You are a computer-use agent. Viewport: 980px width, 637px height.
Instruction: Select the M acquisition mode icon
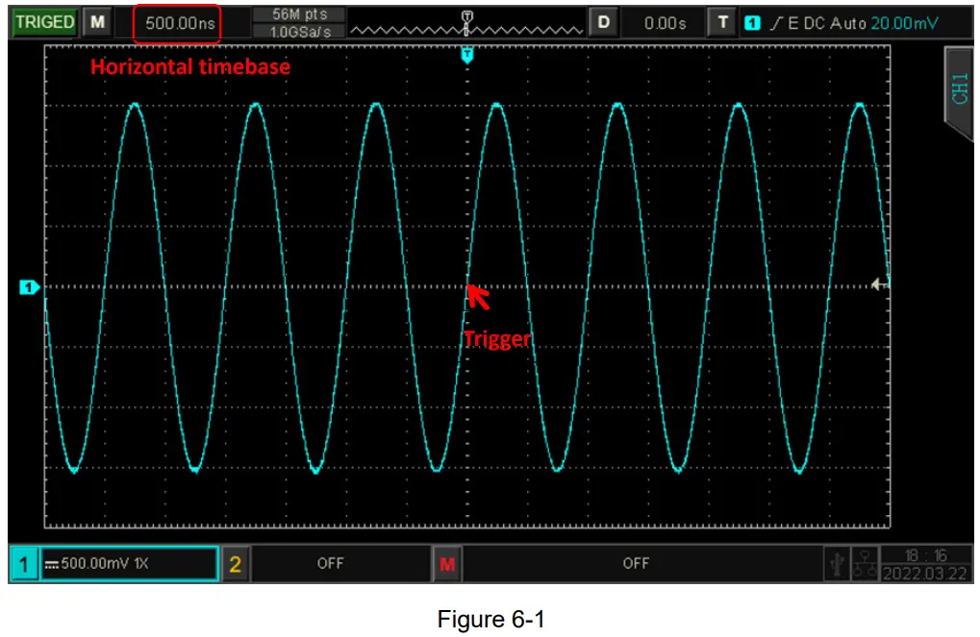tap(97, 20)
